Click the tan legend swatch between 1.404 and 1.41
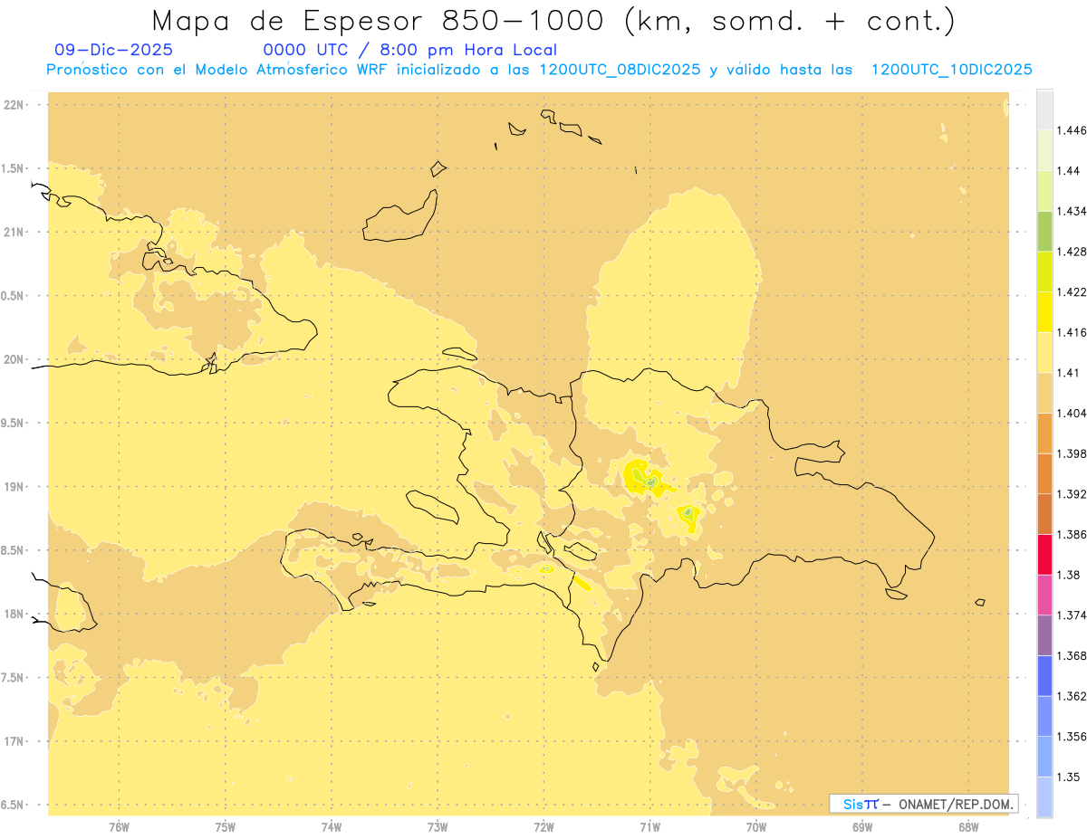 (x=1044, y=393)
